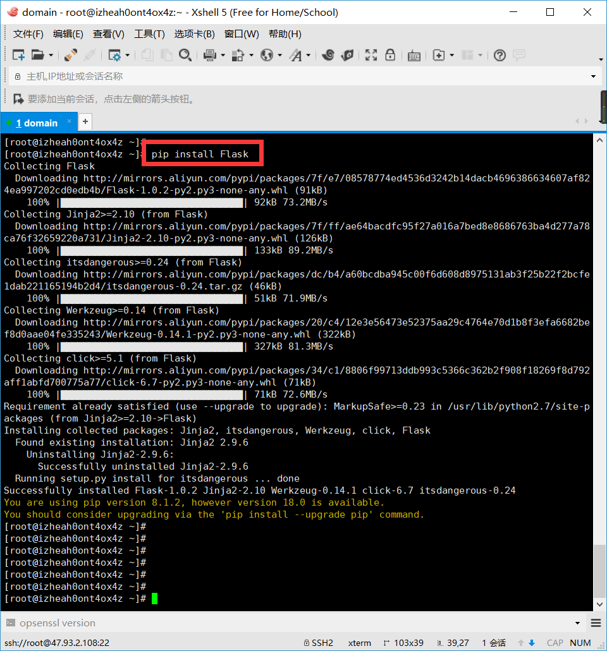Click the SSH2 protocol status indicator
This screenshot has width=607, height=651.
(319, 643)
